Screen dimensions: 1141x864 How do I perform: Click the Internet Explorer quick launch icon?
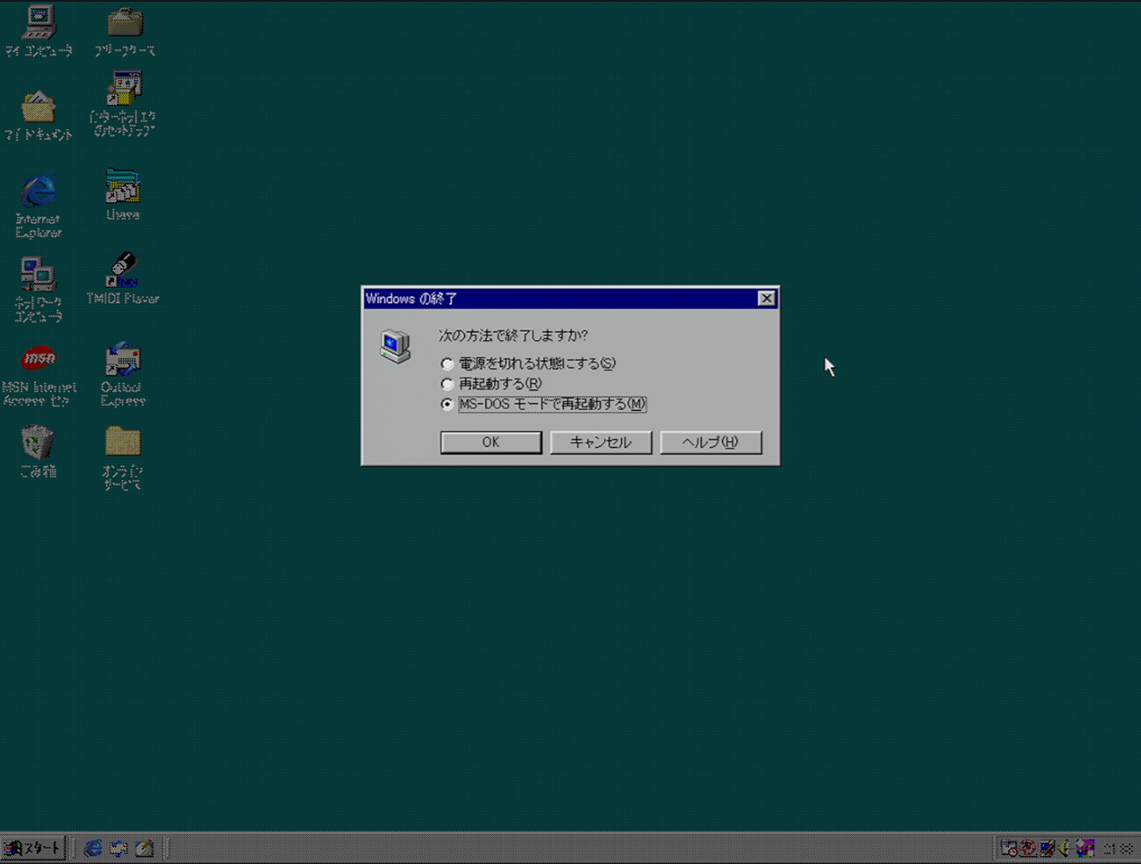(x=92, y=848)
